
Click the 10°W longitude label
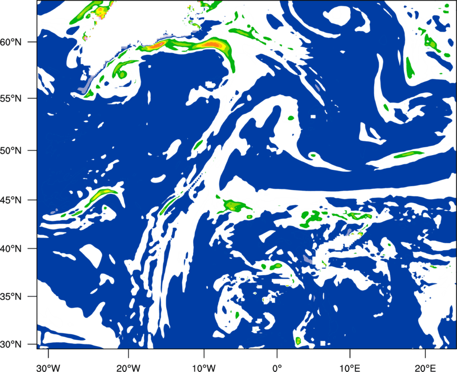point(204,367)
